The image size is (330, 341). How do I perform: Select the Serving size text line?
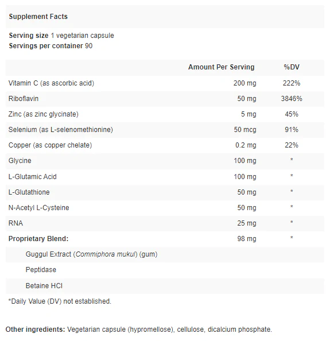tap(61, 36)
